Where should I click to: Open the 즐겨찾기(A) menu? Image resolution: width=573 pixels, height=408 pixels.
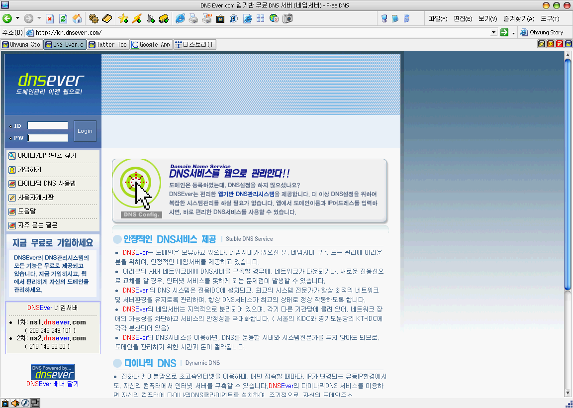pos(519,19)
